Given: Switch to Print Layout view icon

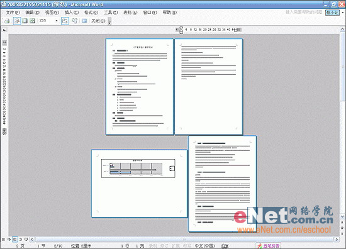Looking at the screenshot, I should pyautogui.click(x=15, y=240).
